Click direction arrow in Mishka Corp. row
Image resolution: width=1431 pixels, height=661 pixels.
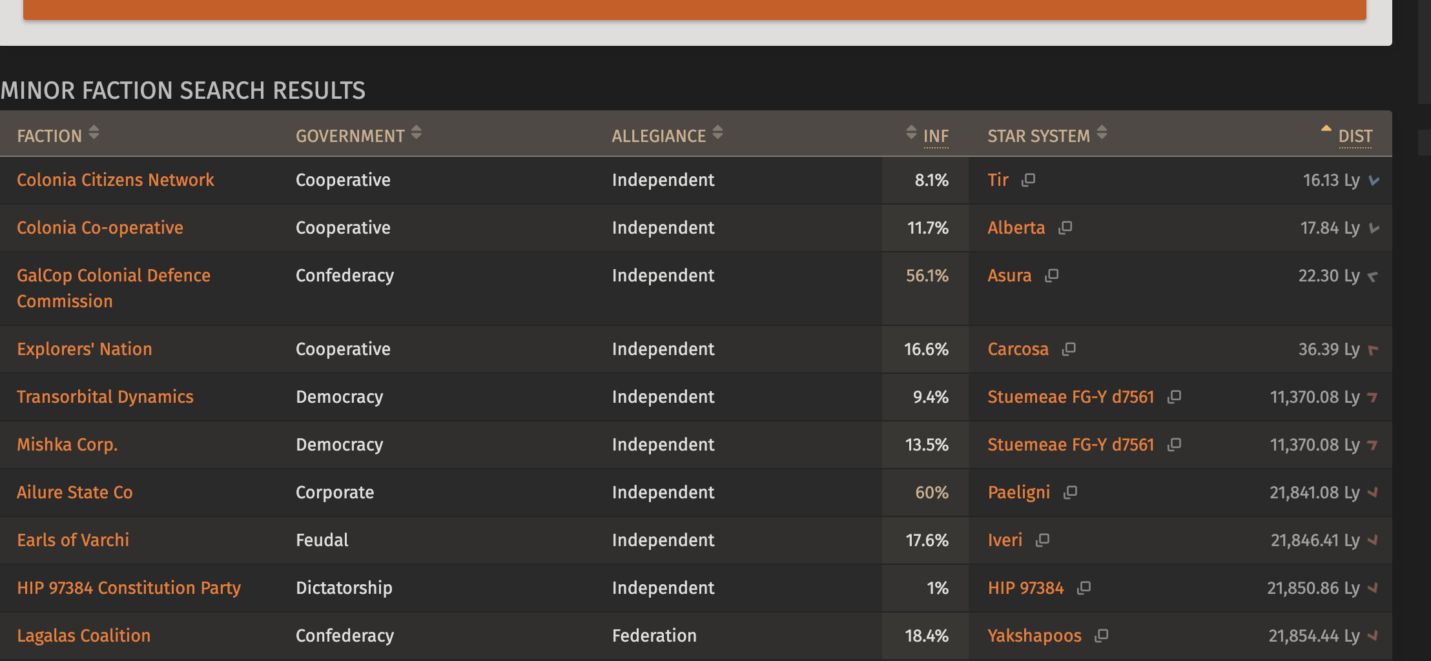(x=1374, y=445)
